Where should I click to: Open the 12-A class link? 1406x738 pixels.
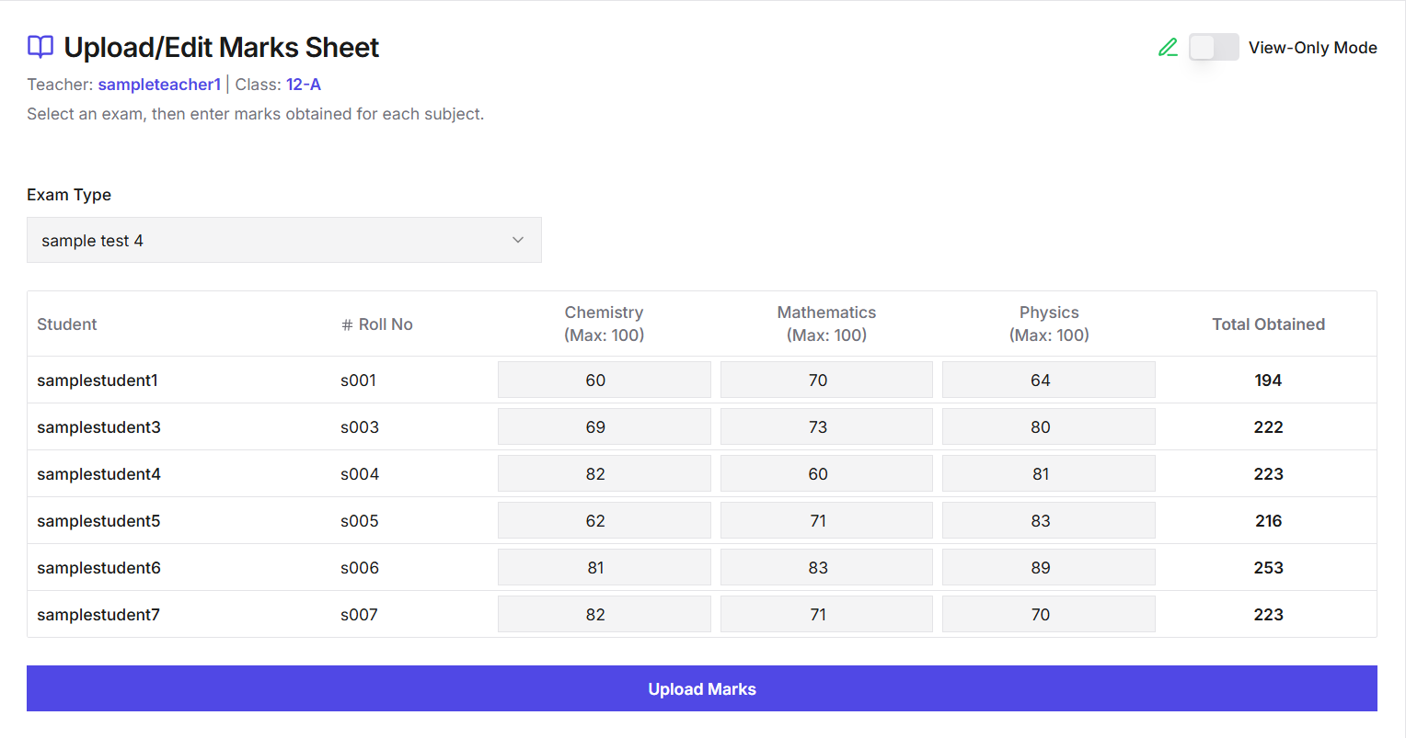304,84
